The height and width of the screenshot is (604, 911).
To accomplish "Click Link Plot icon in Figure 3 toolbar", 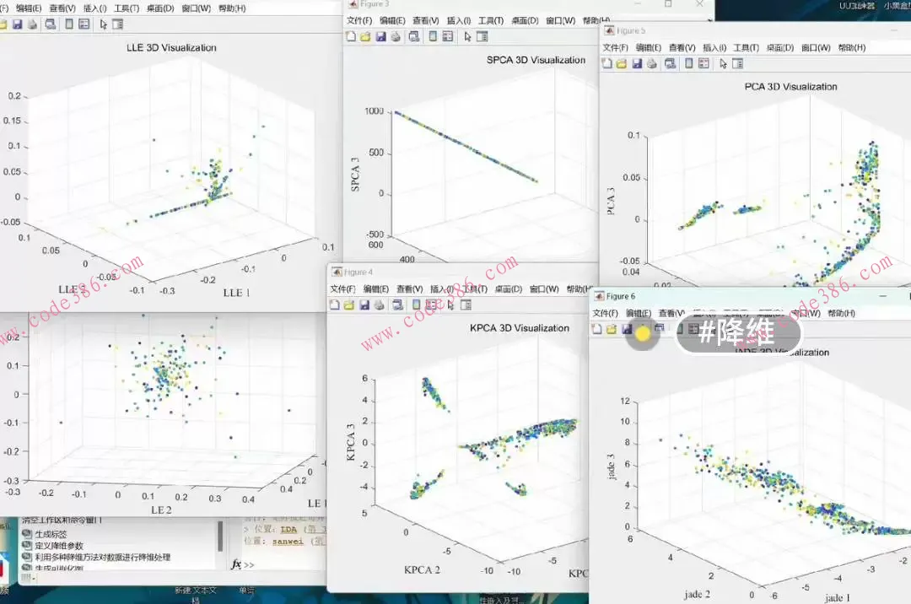I will coord(413,36).
